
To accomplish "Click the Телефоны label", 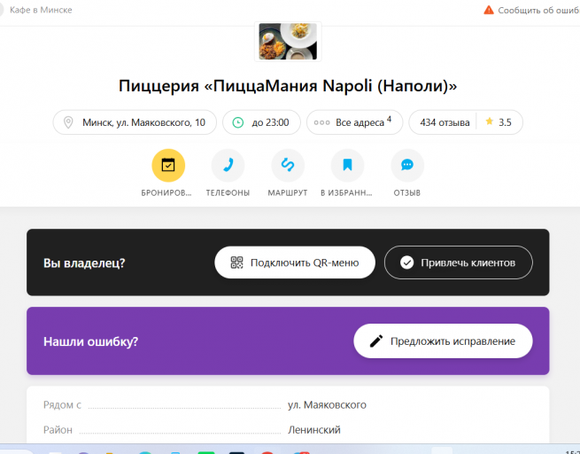I will 228,193.
